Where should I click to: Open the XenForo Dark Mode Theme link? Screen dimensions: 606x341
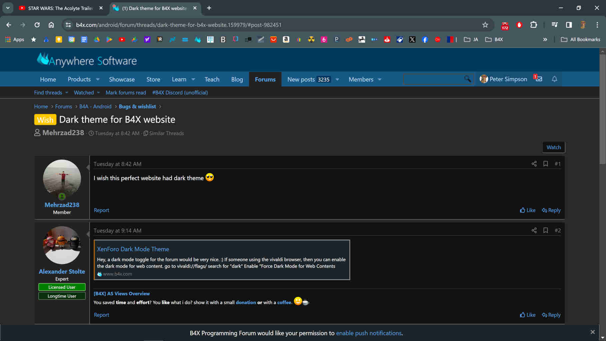[x=133, y=249]
